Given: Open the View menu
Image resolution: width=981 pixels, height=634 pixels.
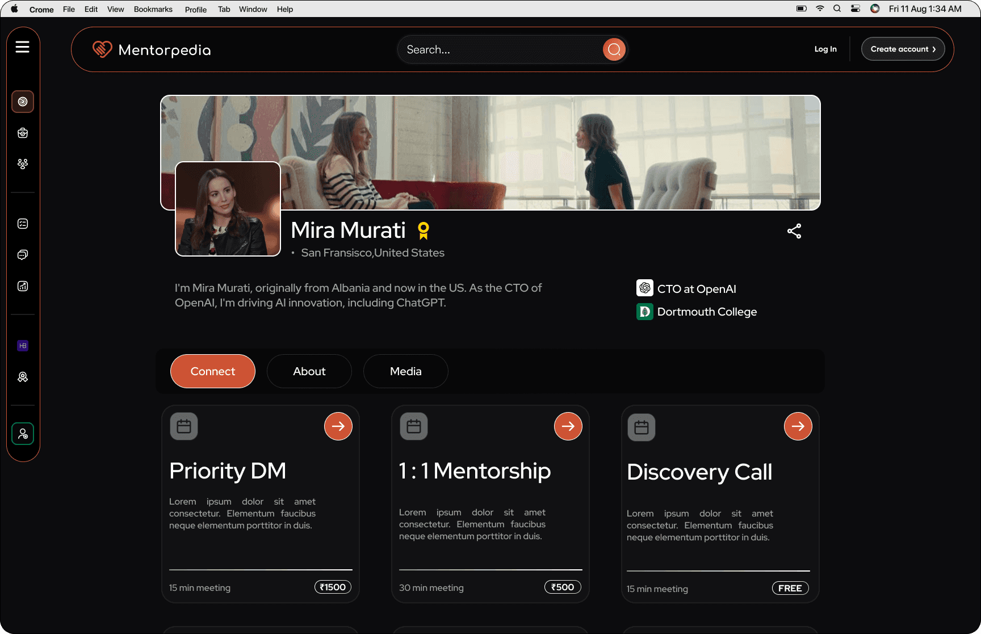Looking at the screenshot, I should [115, 9].
